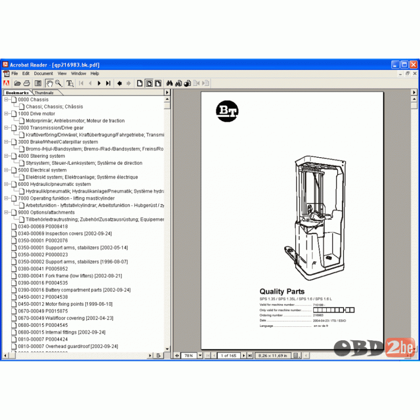Toggle the show/hide navigation pane status button
Viewport: 420px width, 420px height.
177,355
